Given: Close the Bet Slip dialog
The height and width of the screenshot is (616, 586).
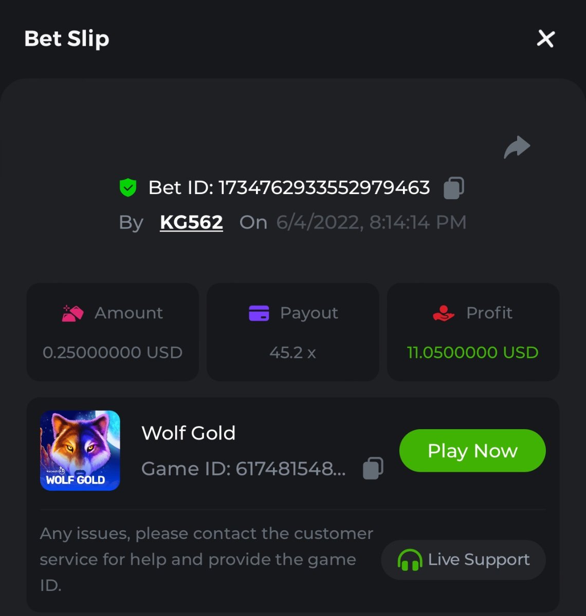Looking at the screenshot, I should (x=545, y=38).
